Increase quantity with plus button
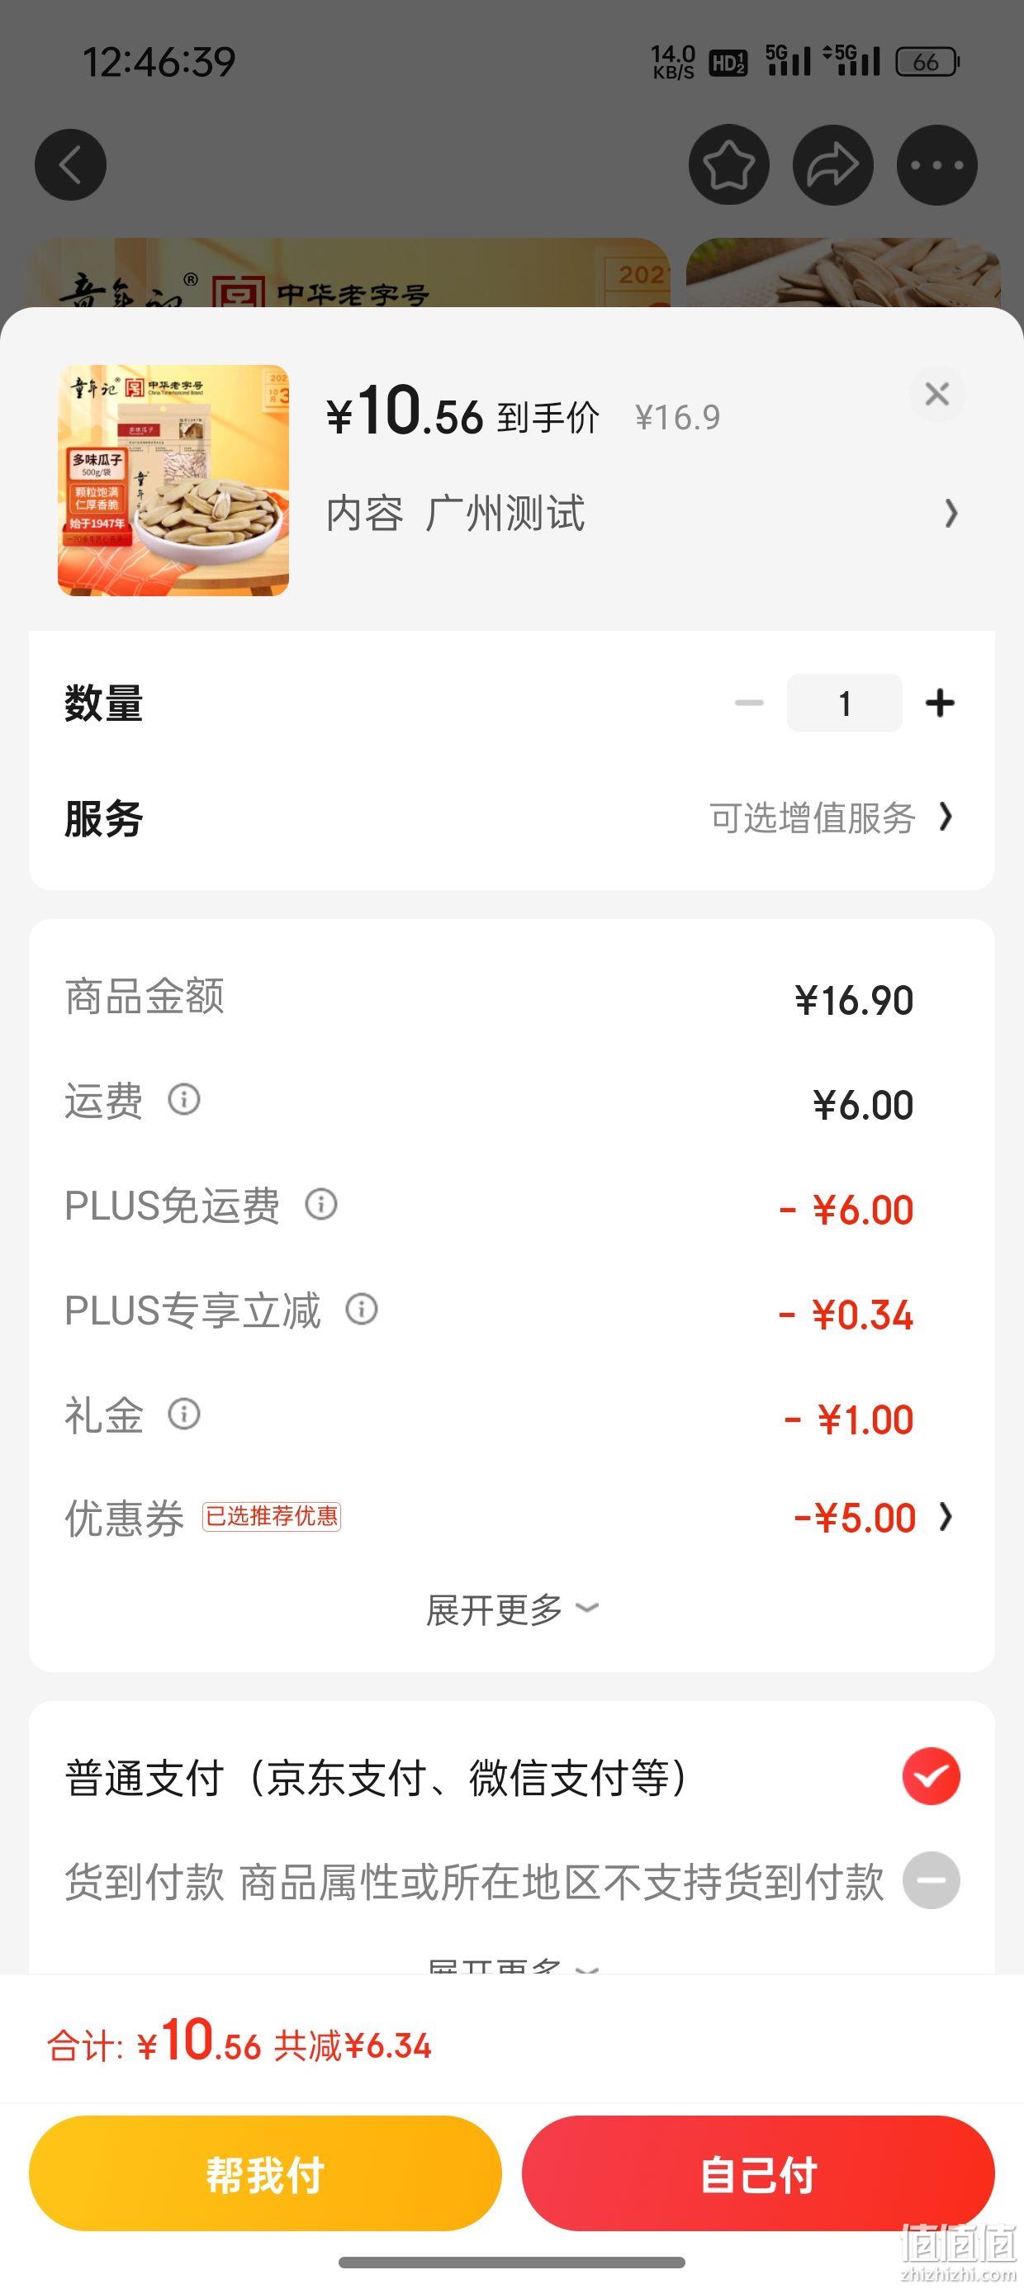 coord(940,703)
